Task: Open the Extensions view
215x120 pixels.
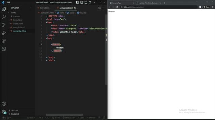Action: pyautogui.click(x=4, y=41)
